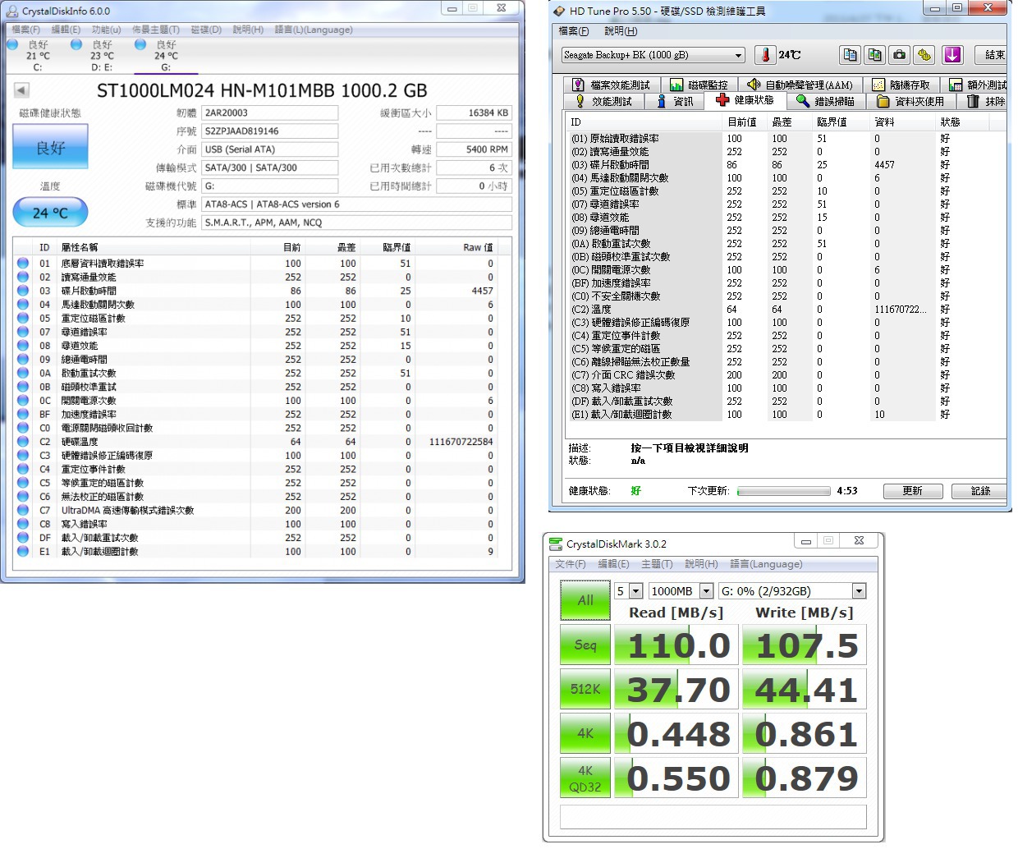Open 說明(H) menu in HD Tune Pro
The width and height of the screenshot is (1018, 849).
point(621,31)
